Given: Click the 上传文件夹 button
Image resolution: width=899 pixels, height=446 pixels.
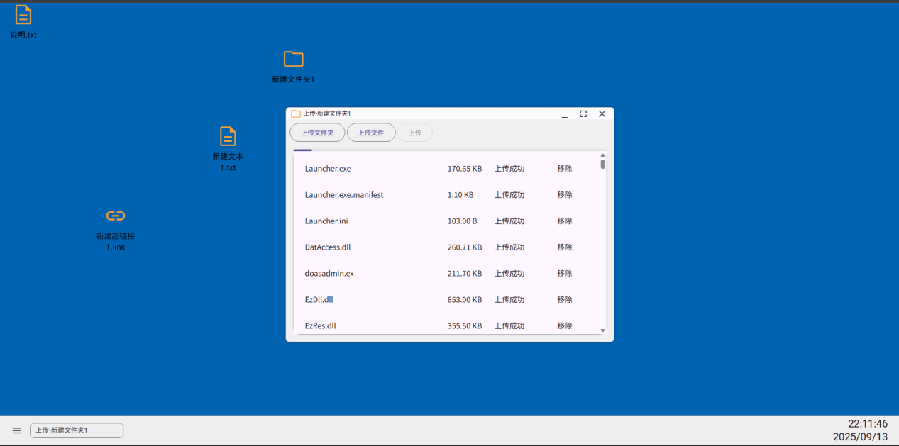Looking at the screenshot, I should pos(317,133).
